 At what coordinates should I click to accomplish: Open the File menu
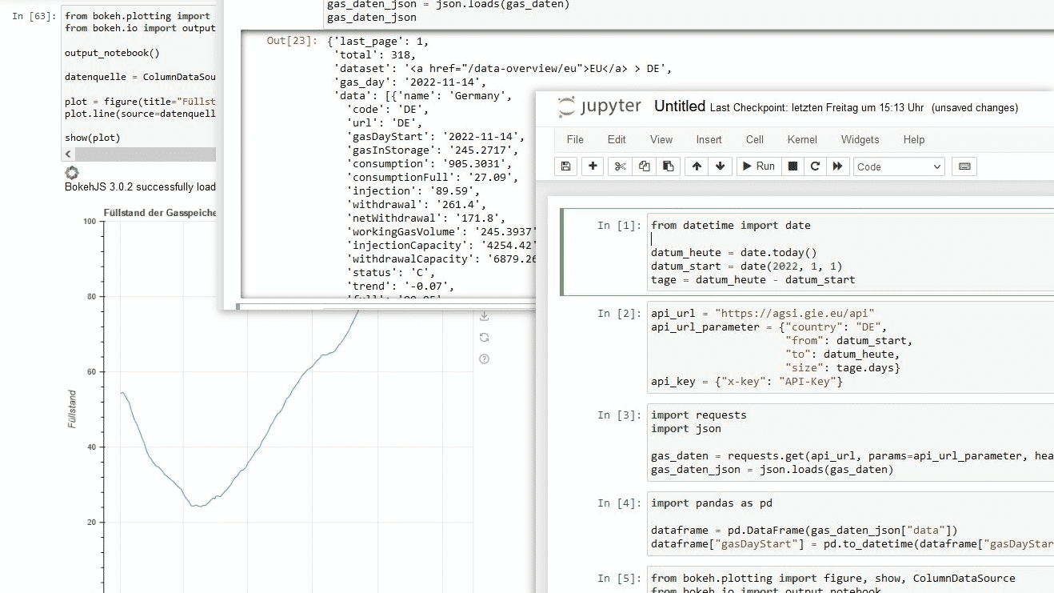[575, 139]
